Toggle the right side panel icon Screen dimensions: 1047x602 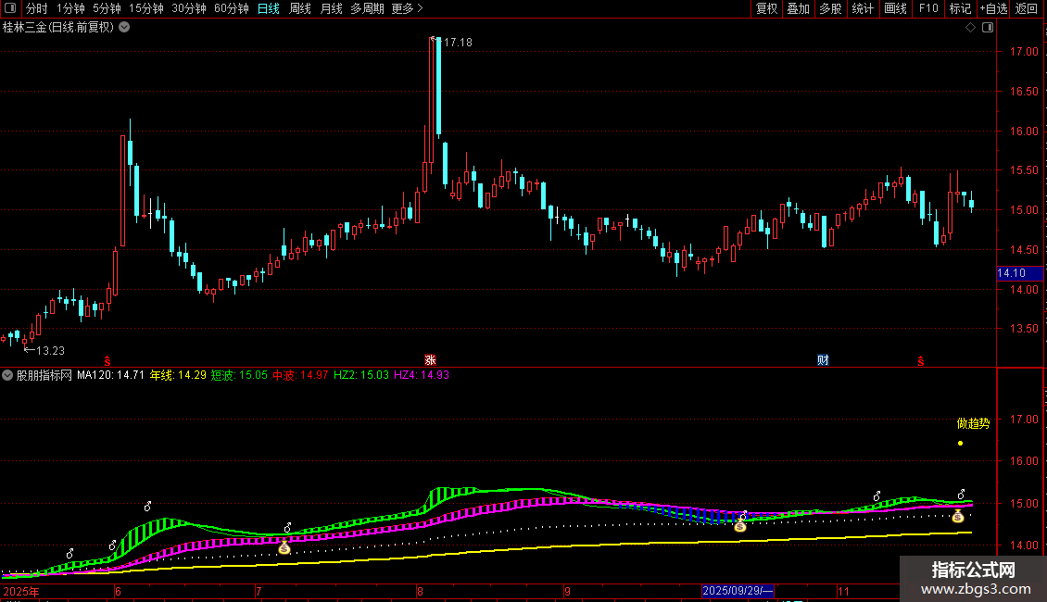[x=988, y=28]
